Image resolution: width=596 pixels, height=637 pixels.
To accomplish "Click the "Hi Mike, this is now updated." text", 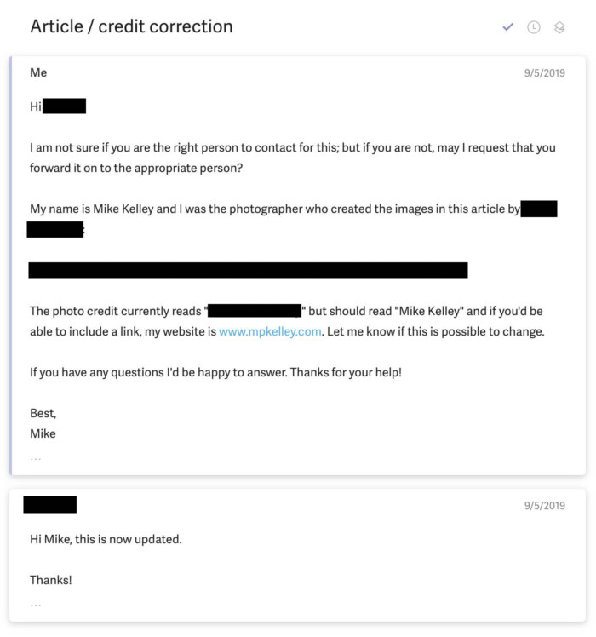I will tap(106, 539).
